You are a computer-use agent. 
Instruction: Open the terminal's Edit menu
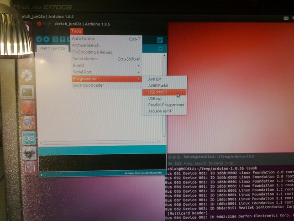tap(178, 163)
